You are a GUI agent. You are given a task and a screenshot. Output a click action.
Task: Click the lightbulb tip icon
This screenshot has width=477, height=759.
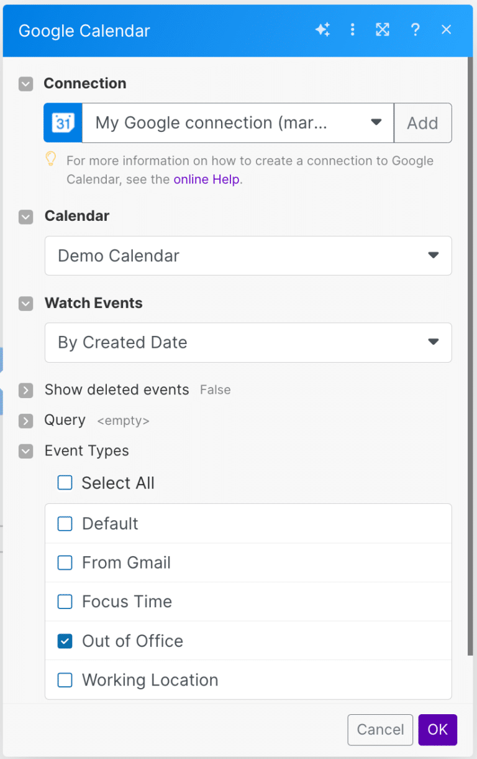51,160
